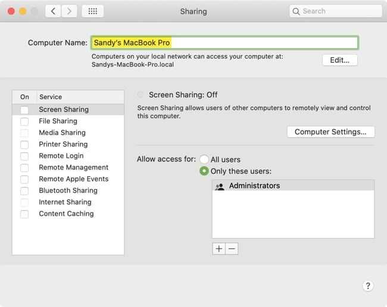Screen dimensions: 387x307
Task: Focus the Search field
Action: point(336,11)
